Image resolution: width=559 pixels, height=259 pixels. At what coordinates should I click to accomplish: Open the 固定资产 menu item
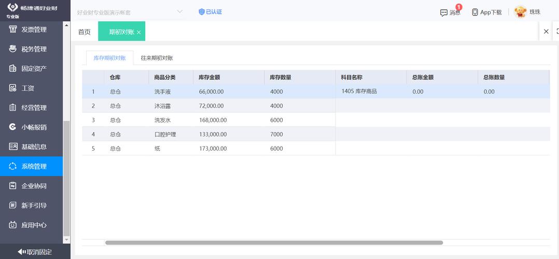pos(31,68)
